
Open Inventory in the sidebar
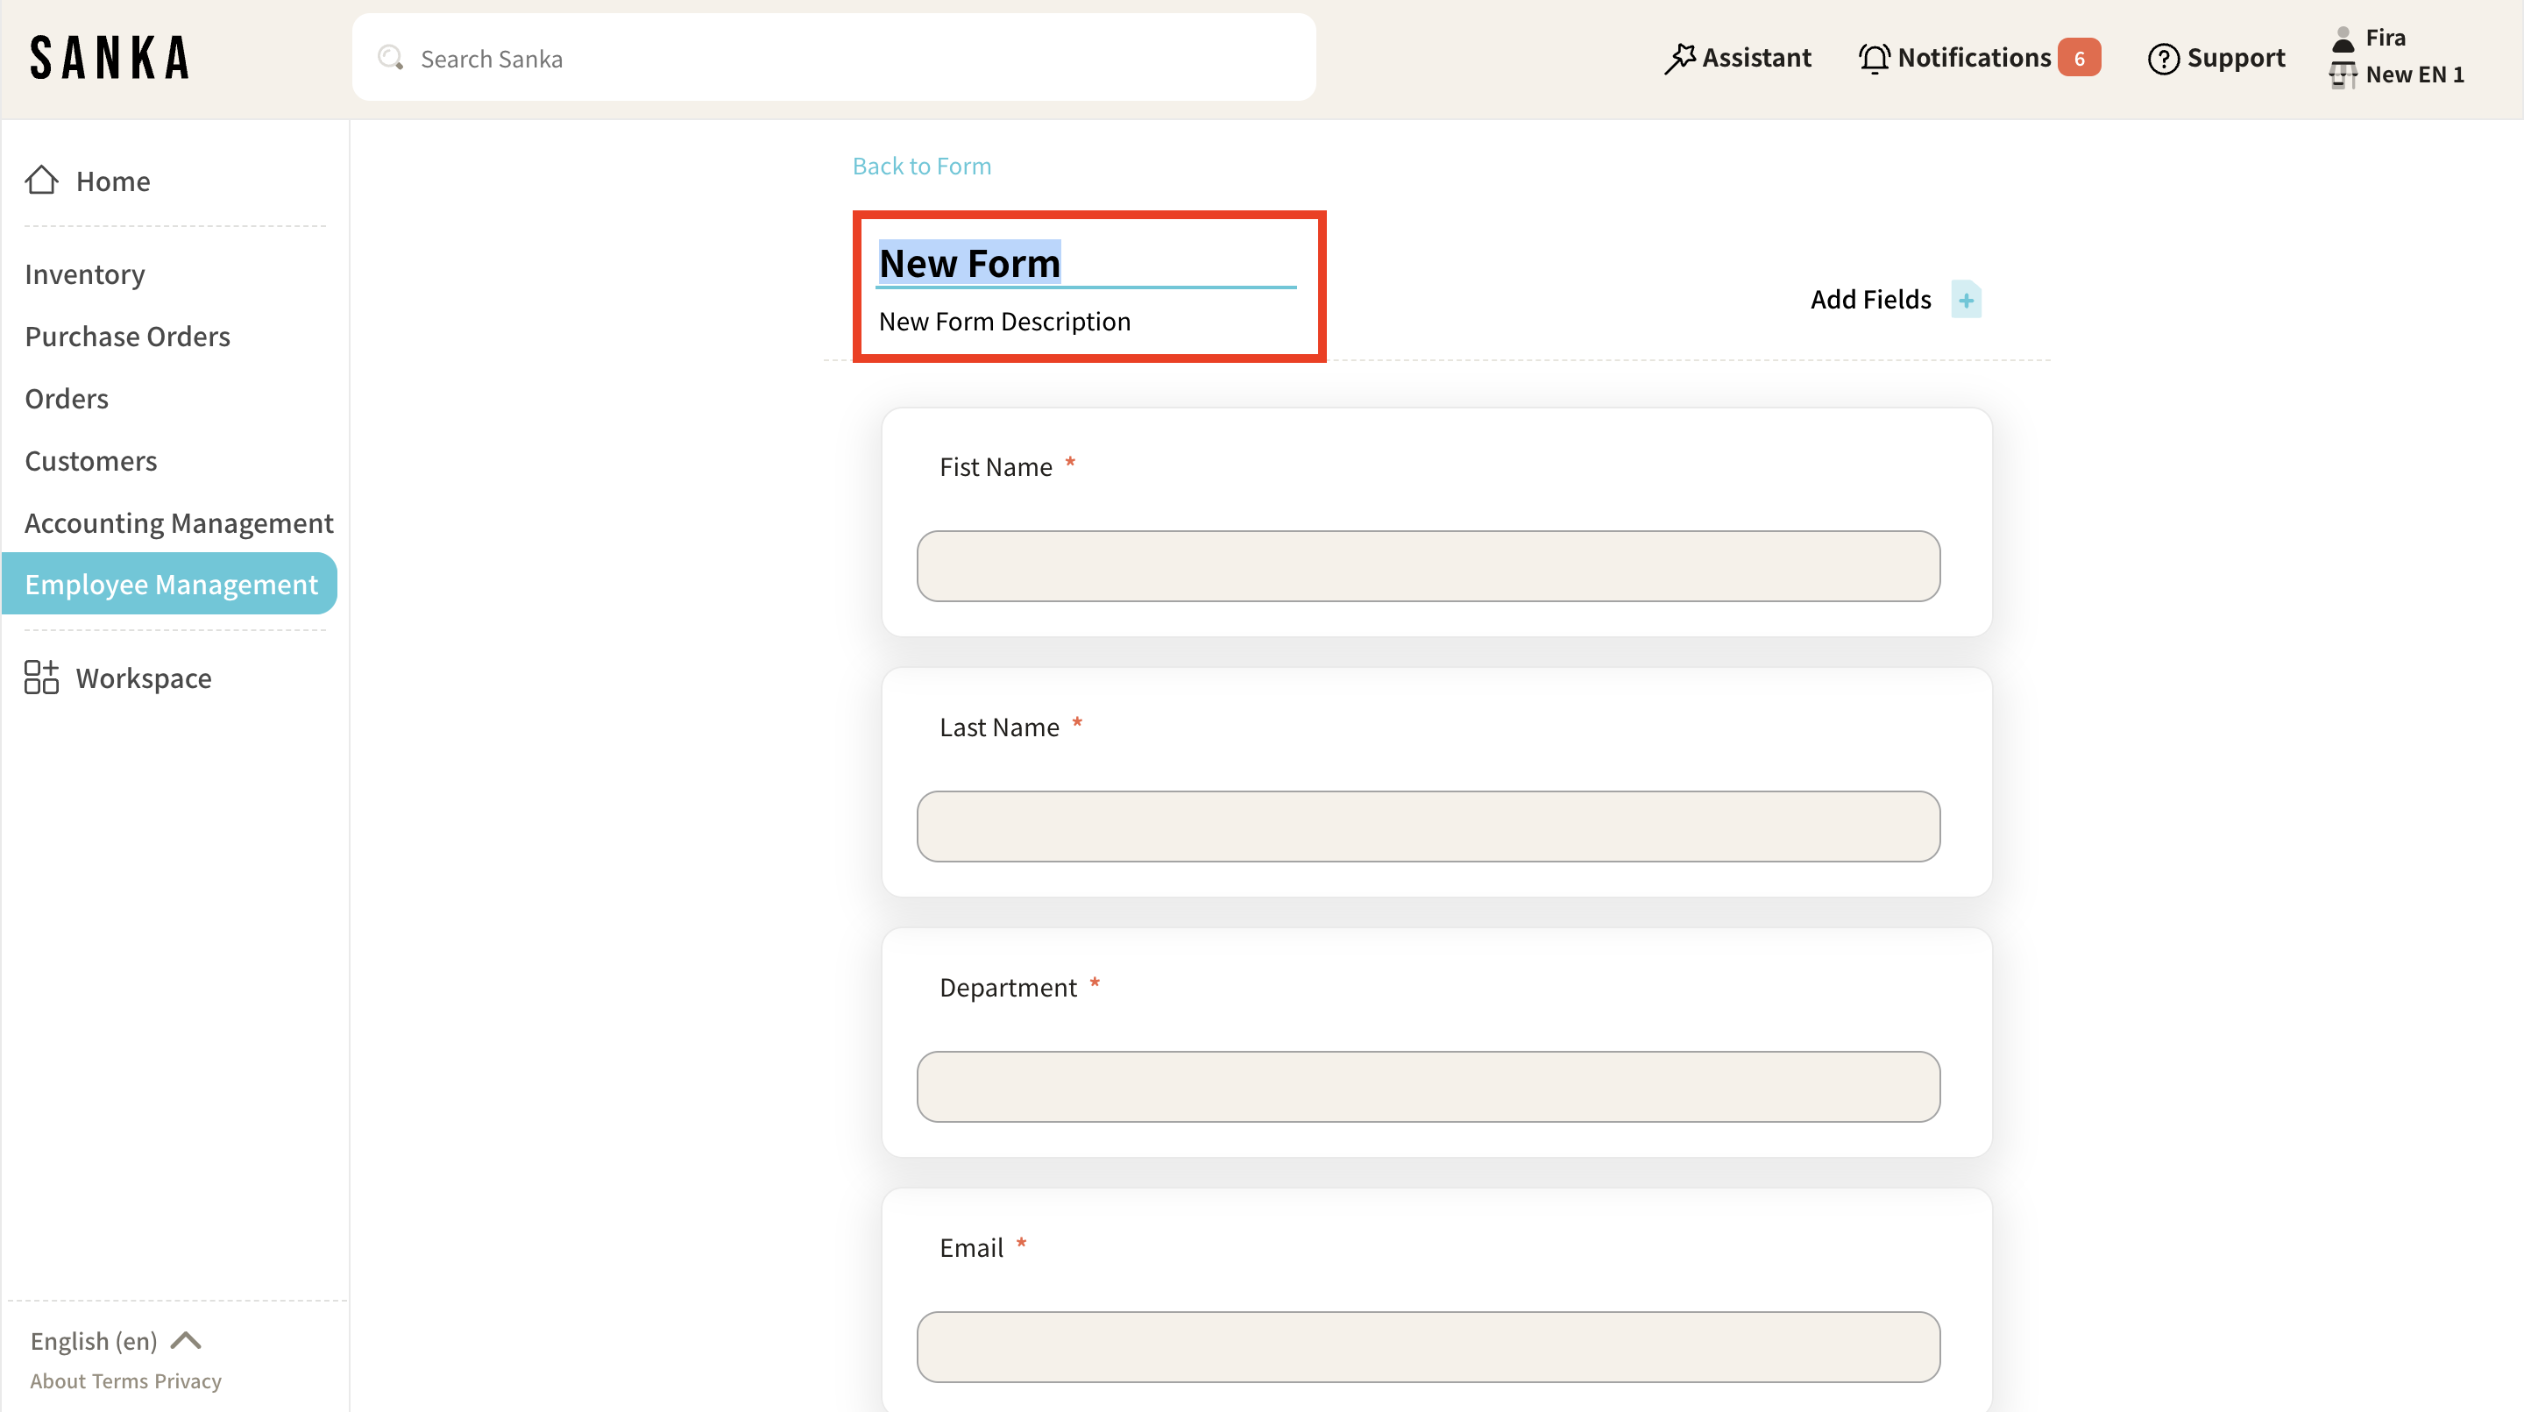[x=84, y=274]
